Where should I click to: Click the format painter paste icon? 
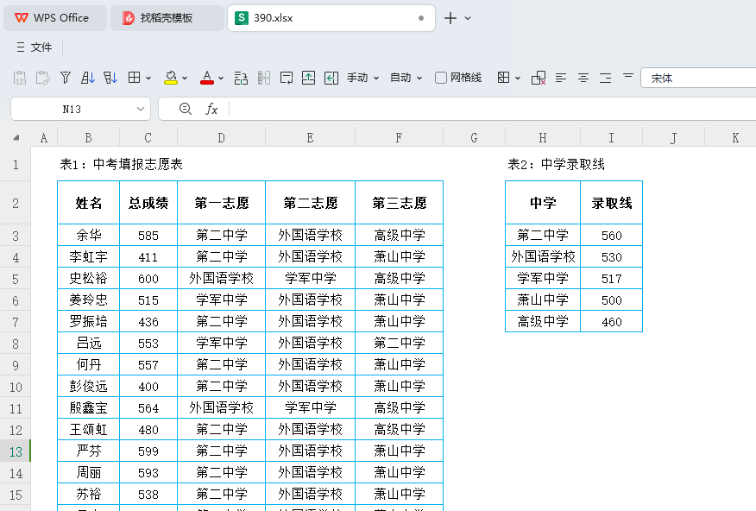click(42, 78)
